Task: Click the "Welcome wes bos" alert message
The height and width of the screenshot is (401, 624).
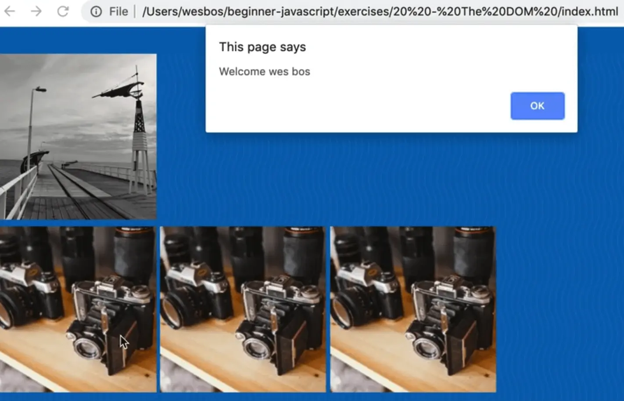Action: tap(264, 72)
